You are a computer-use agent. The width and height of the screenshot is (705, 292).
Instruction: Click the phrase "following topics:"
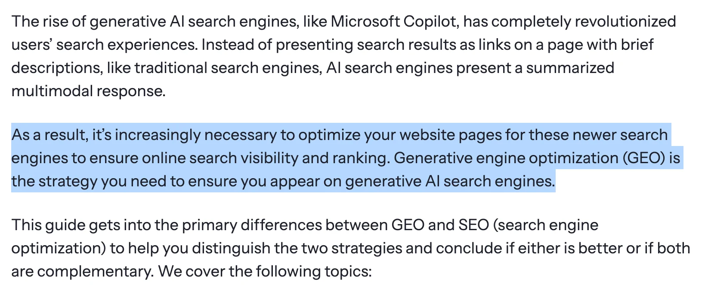point(313,271)
